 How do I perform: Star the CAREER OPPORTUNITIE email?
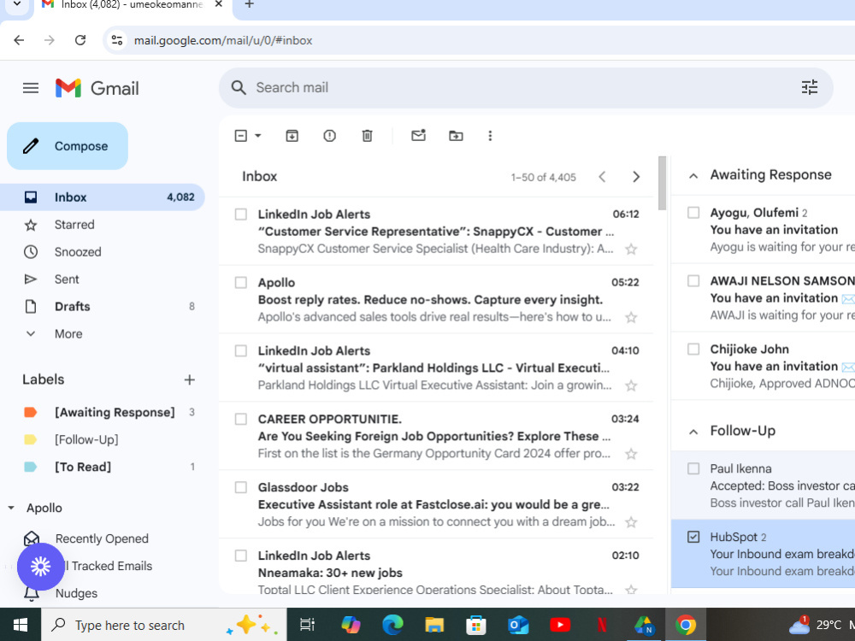[x=631, y=454]
